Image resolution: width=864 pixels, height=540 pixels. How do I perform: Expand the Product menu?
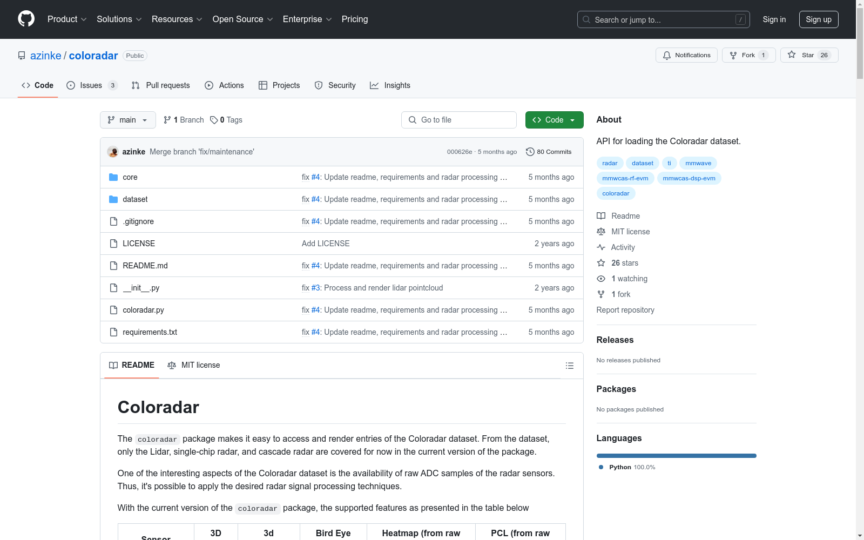(67, 19)
